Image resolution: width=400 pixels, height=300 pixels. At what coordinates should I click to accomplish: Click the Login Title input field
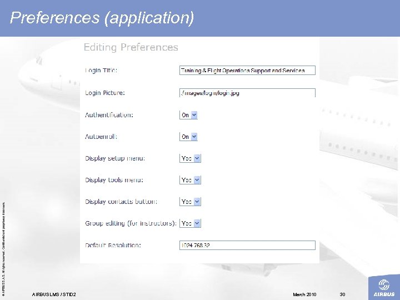[247, 71]
